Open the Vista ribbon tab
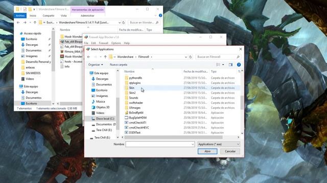Image resolution: width=327 pixels, height=183 pixels. coord(63,16)
